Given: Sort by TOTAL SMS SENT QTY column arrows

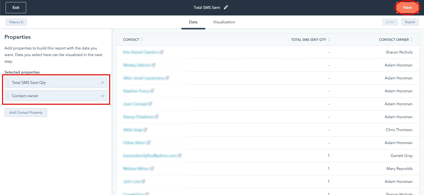Looking at the screenshot, I should (x=329, y=39).
